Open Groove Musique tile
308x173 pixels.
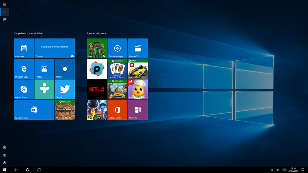click(x=117, y=48)
